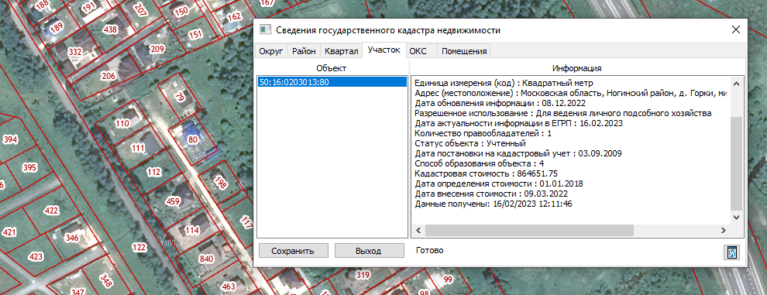767x295 pixels.
Task: Click the Статус объекта : Учтенный line
Action: [x=470, y=143]
